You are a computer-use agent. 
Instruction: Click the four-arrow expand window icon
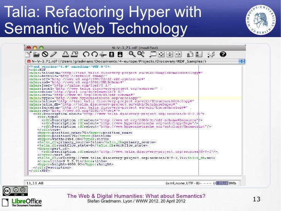(161, 54)
